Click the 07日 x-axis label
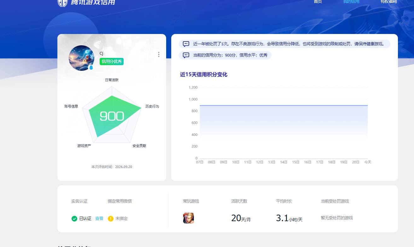Viewport: 414px width, 247px height. point(200,162)
